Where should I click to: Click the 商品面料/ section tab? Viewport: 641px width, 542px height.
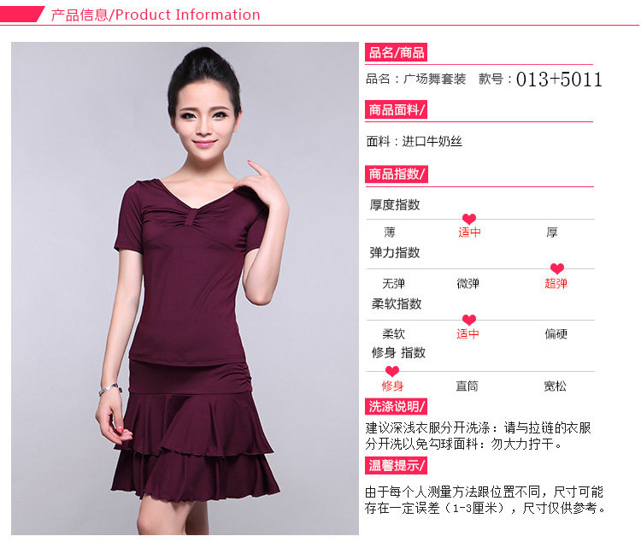[396, 109]
